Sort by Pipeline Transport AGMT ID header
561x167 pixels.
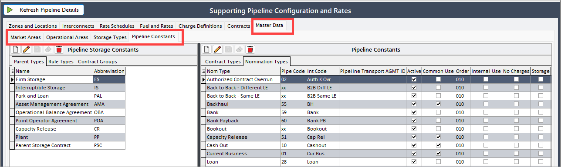[372, 71]
